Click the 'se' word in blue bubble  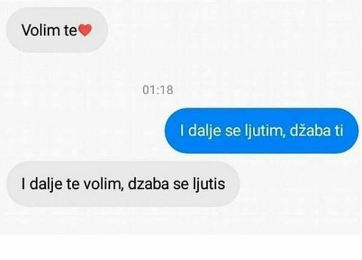232,132
